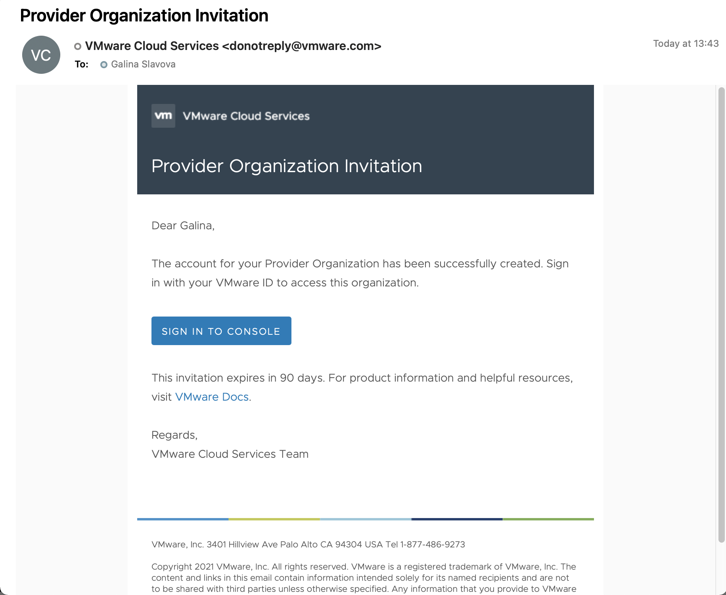Viewport: 726px width, 595px height.
Task: Click the VMware Cloud Services banner text
Action: [x=246, y=116]
